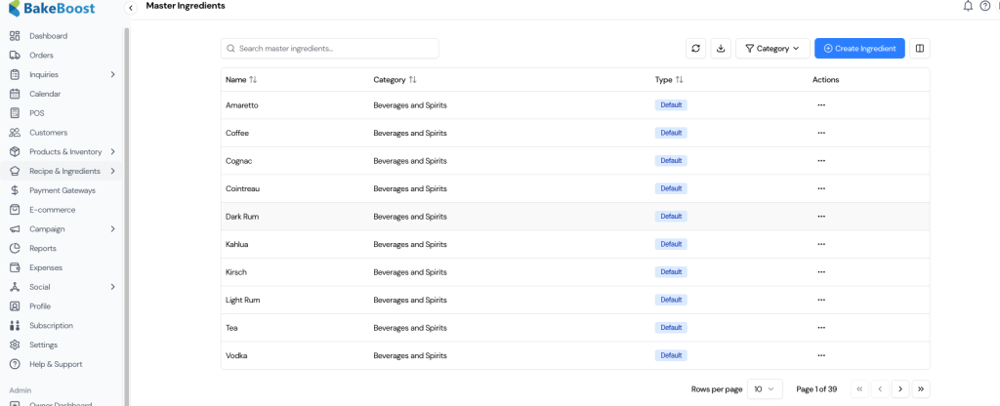Open the Category filter dropdown
This screenshot has width=1000, height=406.
click(772, 48)
